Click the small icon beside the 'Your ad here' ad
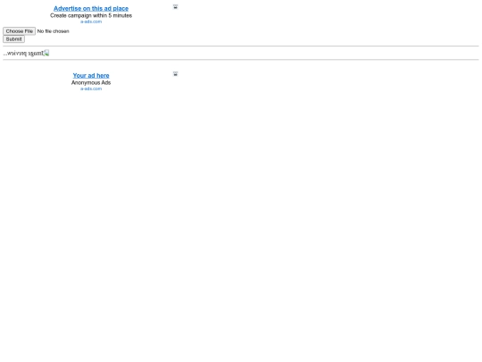This screenshot has width=482, height=362. point(175,74)
